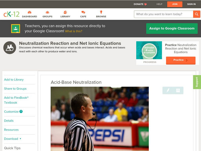Click the referee photo image
Screen dimensions: 201x151
(100, 119)
